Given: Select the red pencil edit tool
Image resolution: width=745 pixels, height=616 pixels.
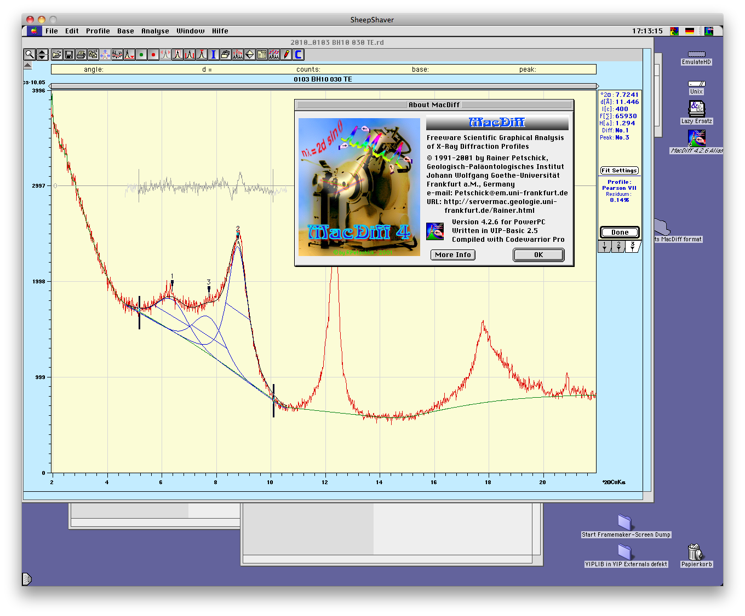Looking at the screenshot, I should [x=286, y=55].
